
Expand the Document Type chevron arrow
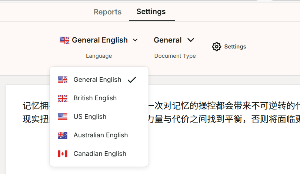click(191, 40)
